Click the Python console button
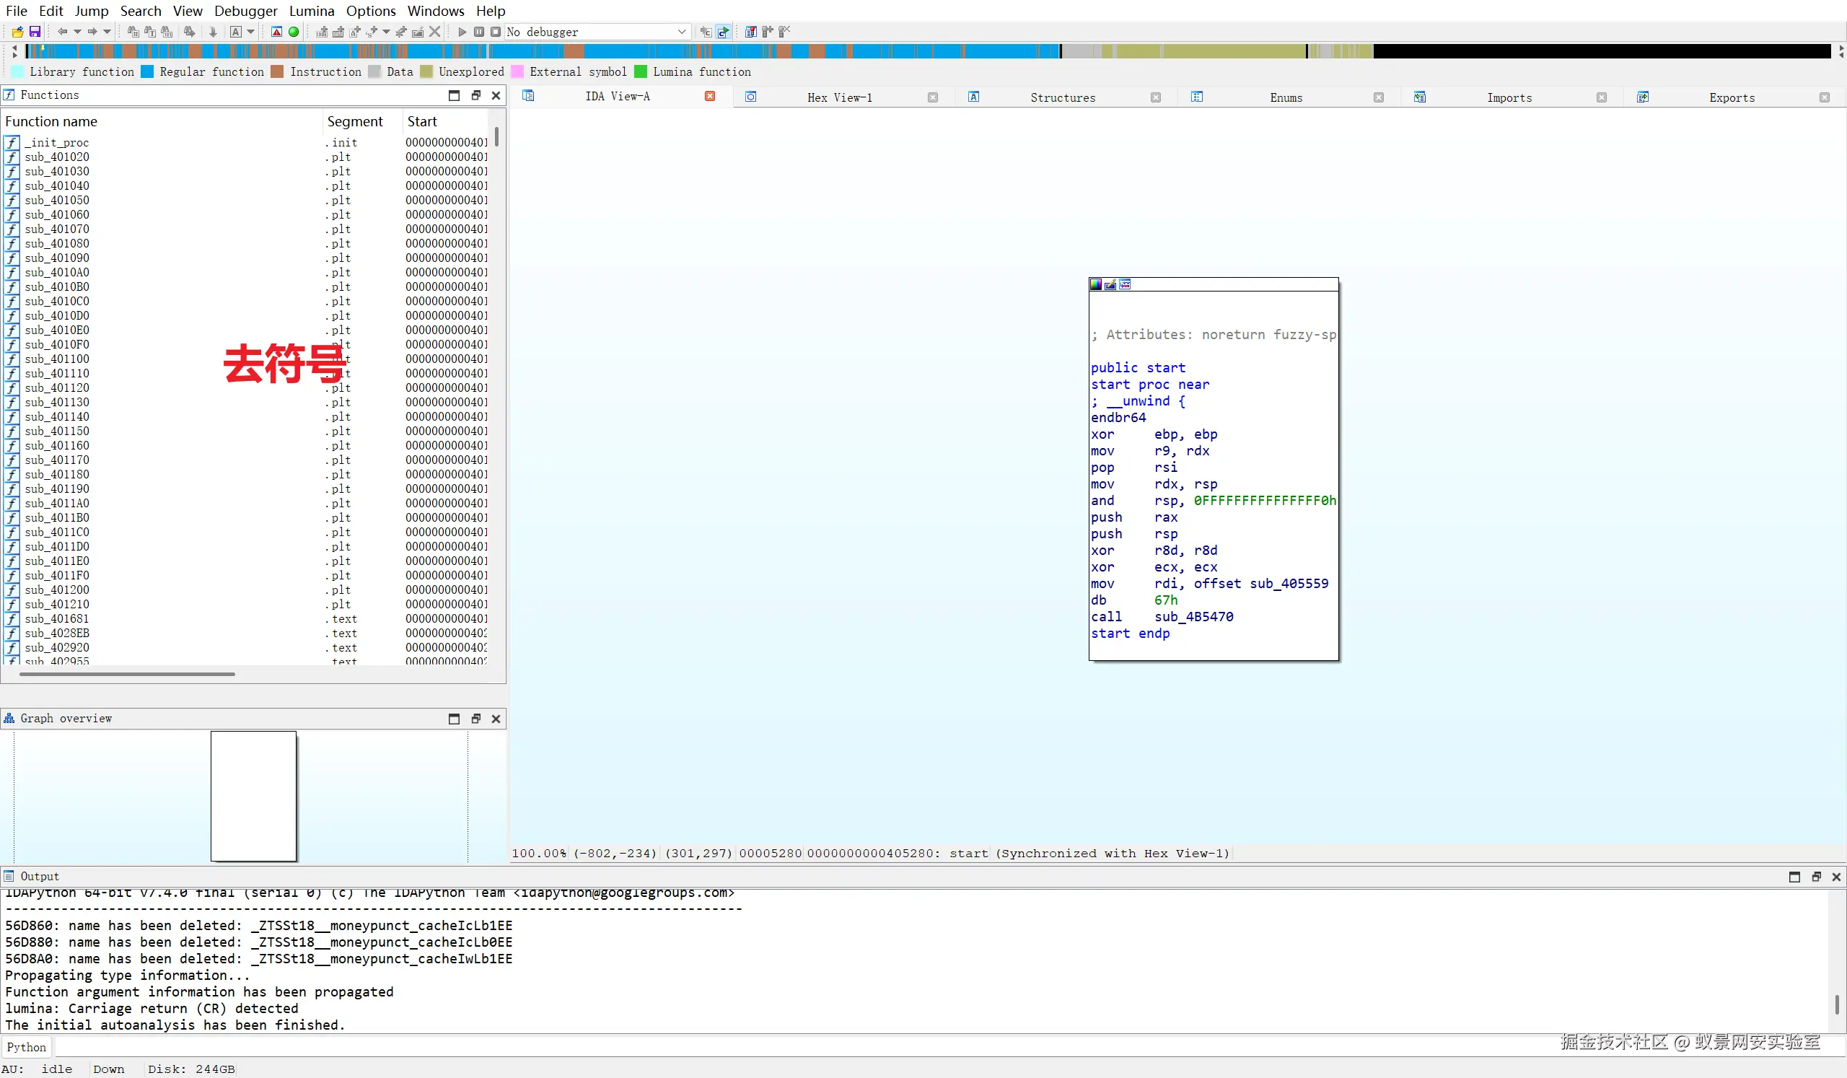 [27, 1047]
